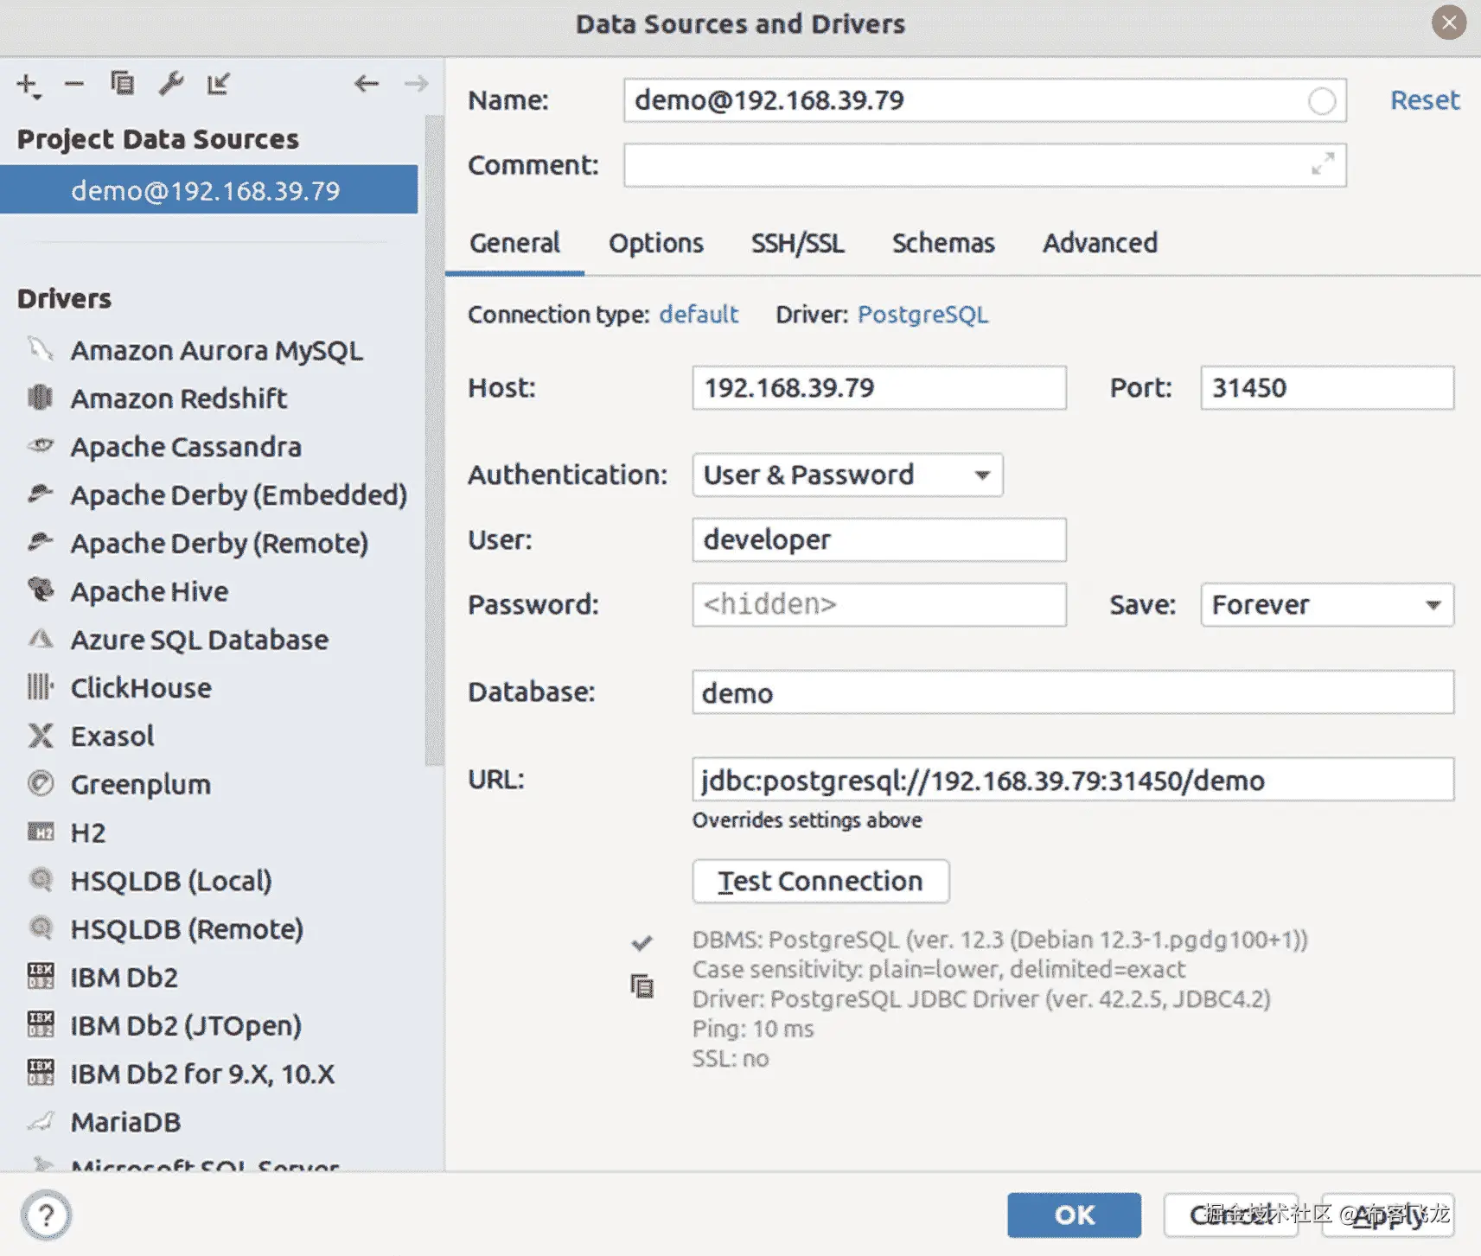Screen dimensions: 1481x1256
Task: Click the Reset link
Action: tap(1424, 100)
